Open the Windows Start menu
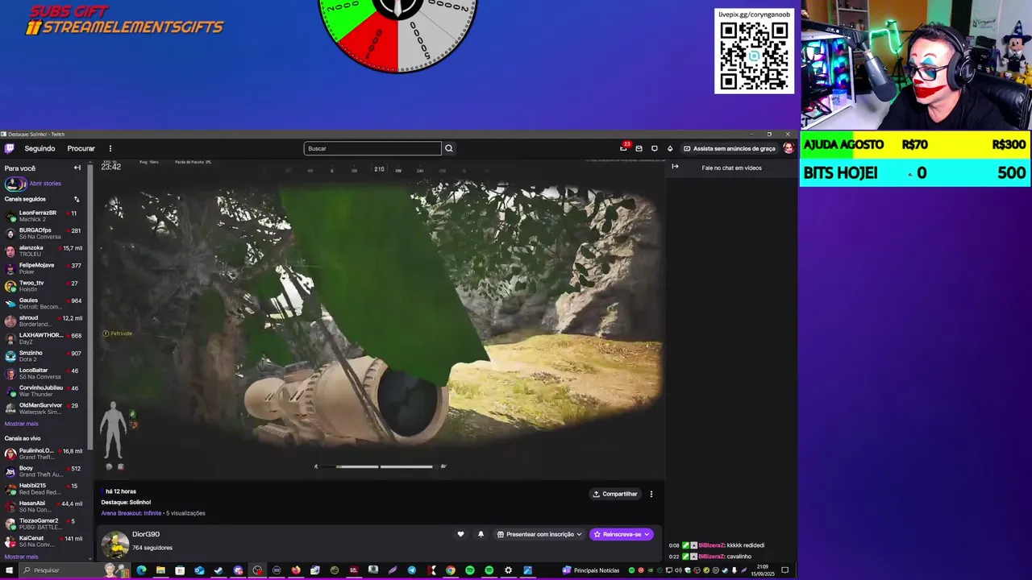 (x=9, y=570)
